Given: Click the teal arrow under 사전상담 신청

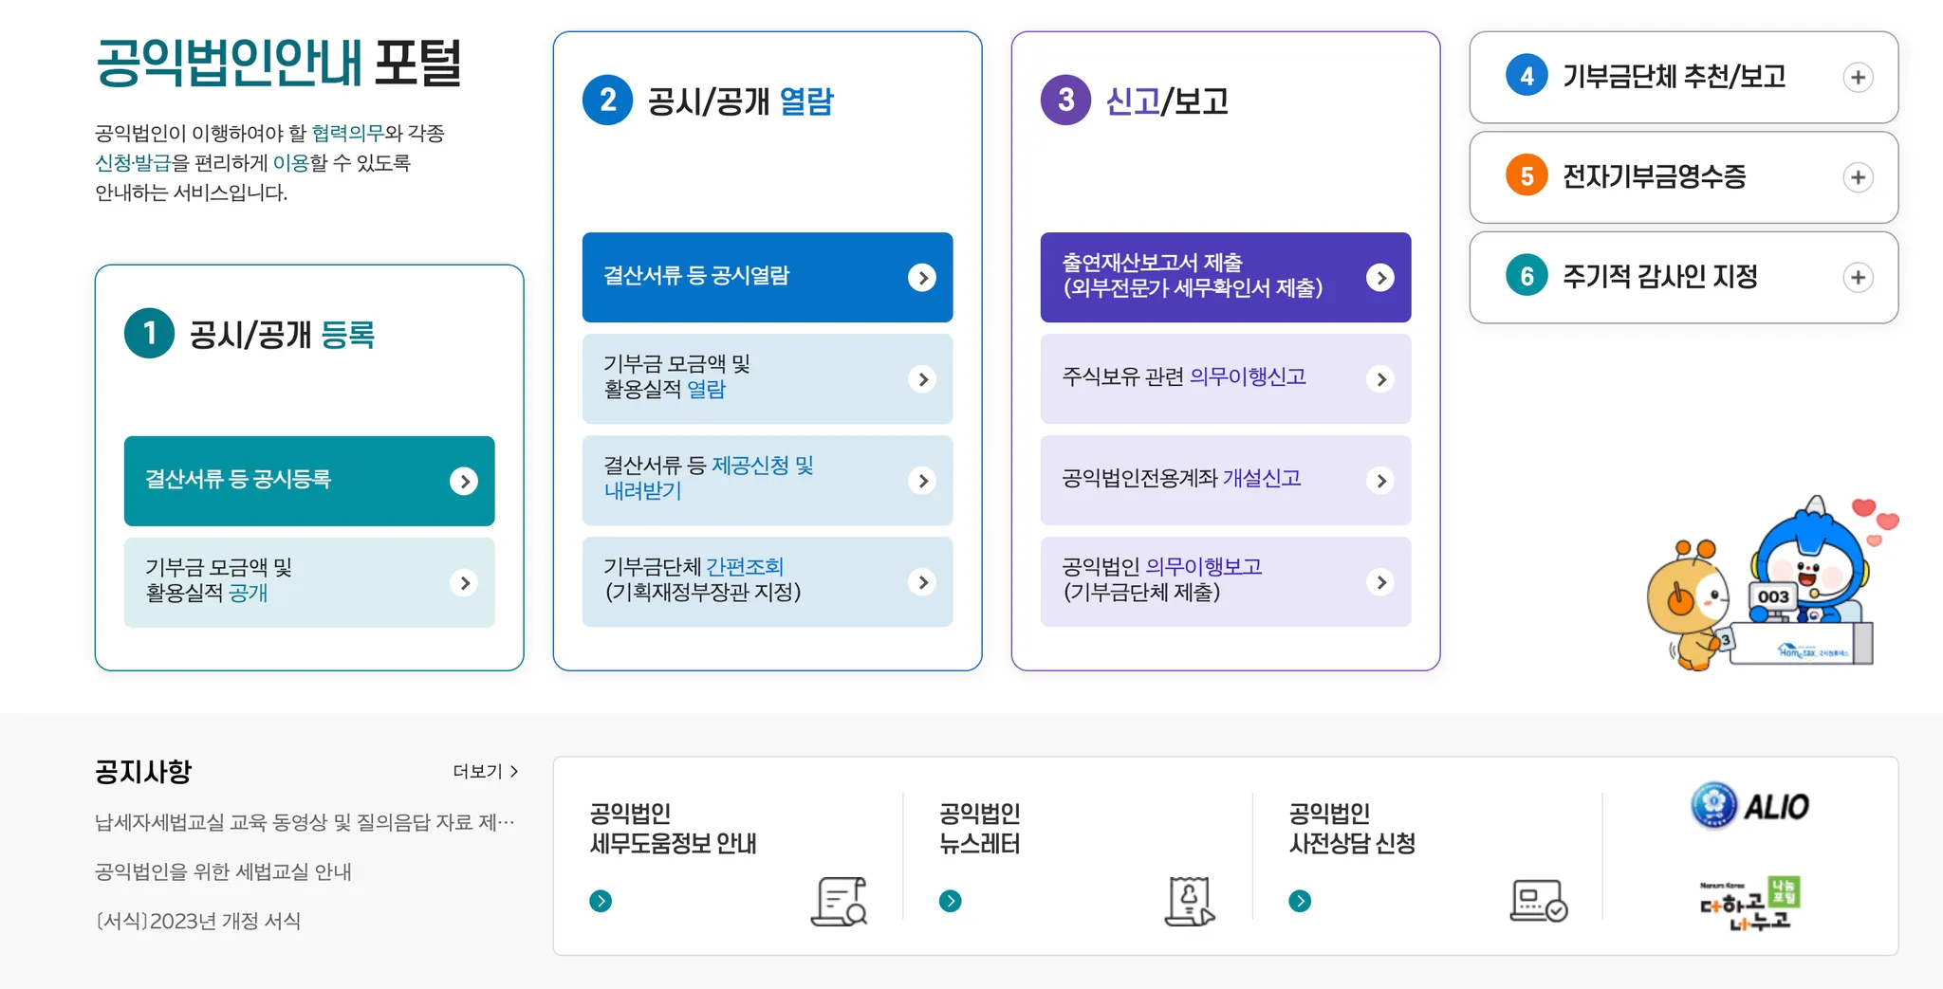Looking at the screenshot, I should pos(1300,901).
